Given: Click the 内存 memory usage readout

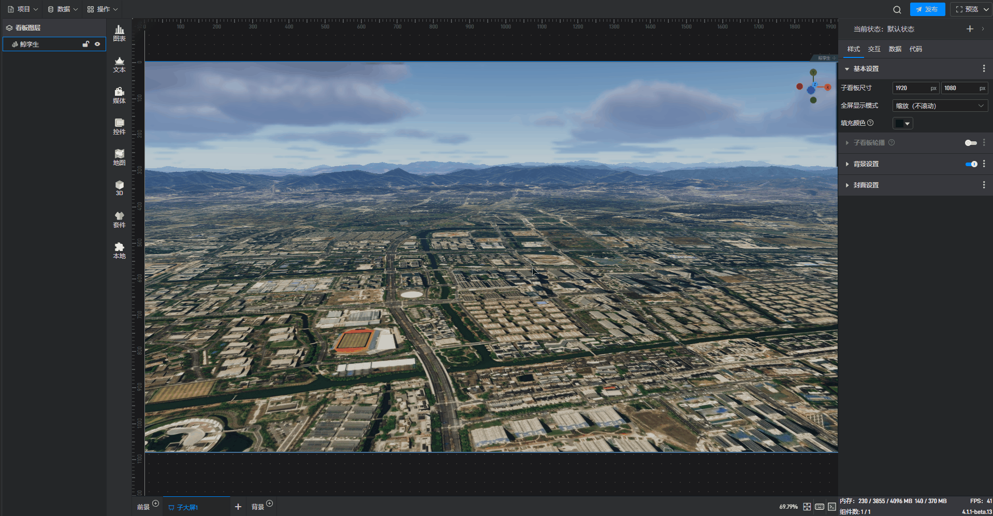Looking at the screenshot, I should 893,501.
